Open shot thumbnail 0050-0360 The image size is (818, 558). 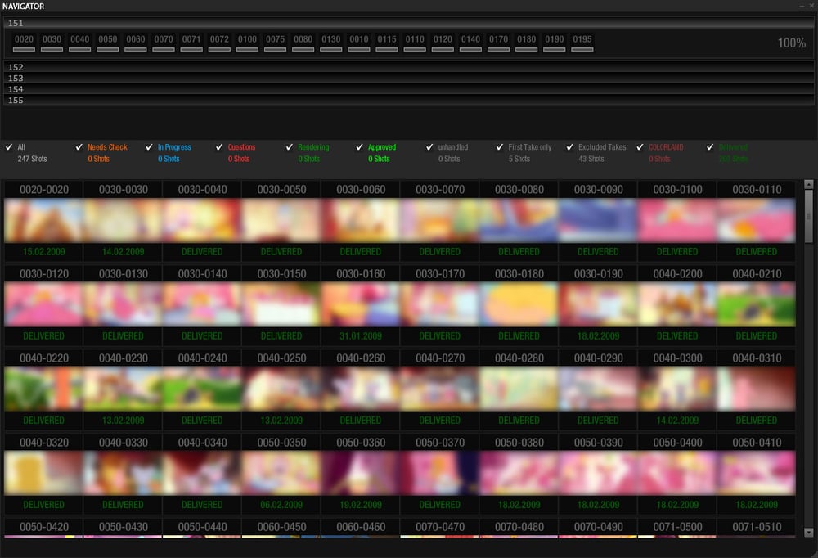coord(361,474)
